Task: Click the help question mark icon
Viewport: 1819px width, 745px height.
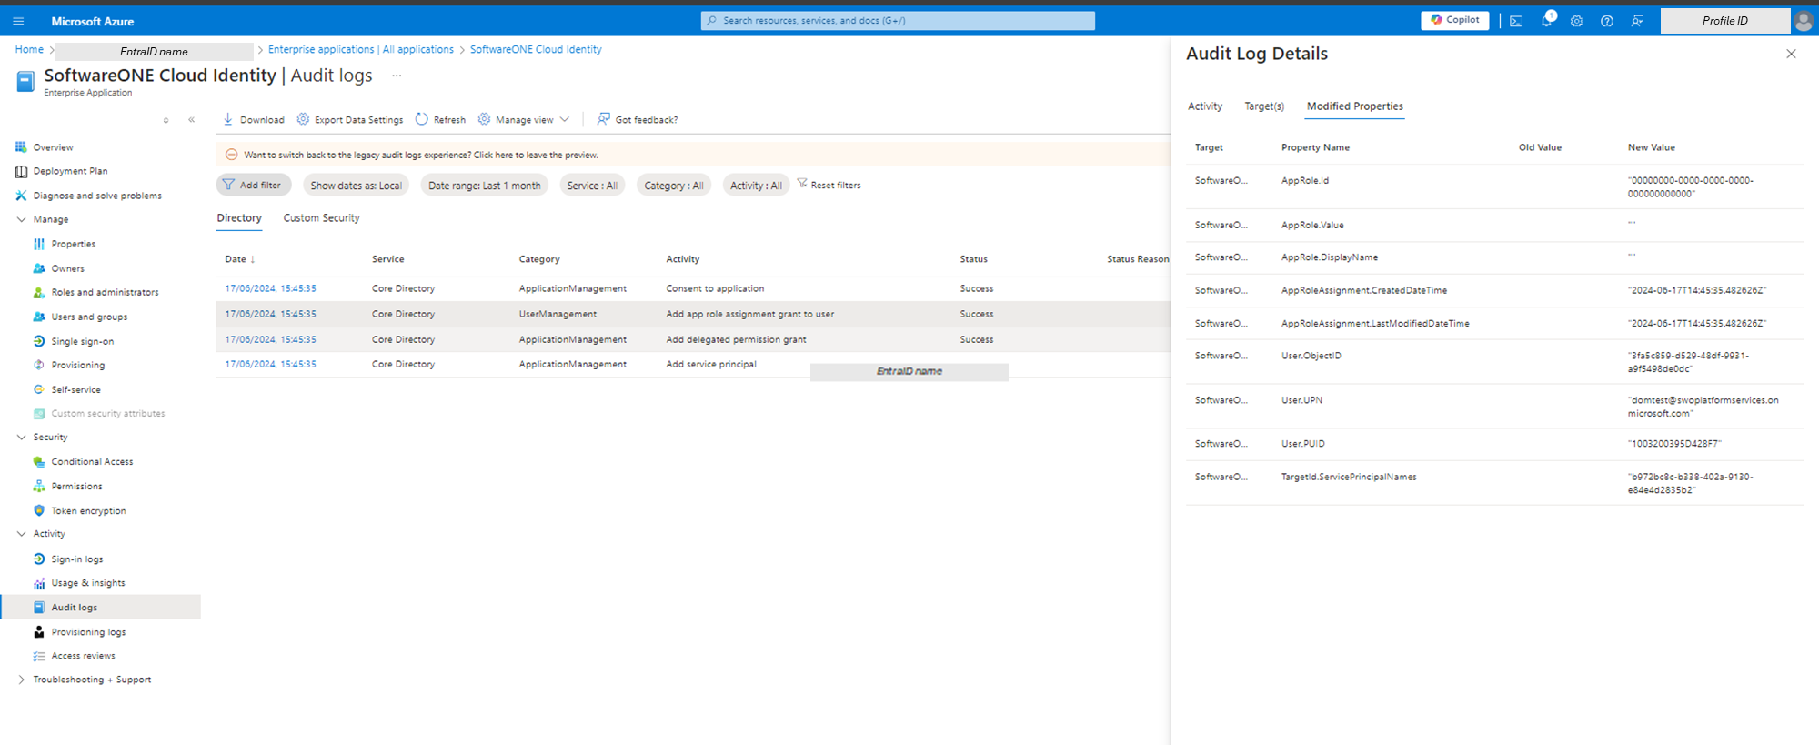Action: (x=1607, y=21)
